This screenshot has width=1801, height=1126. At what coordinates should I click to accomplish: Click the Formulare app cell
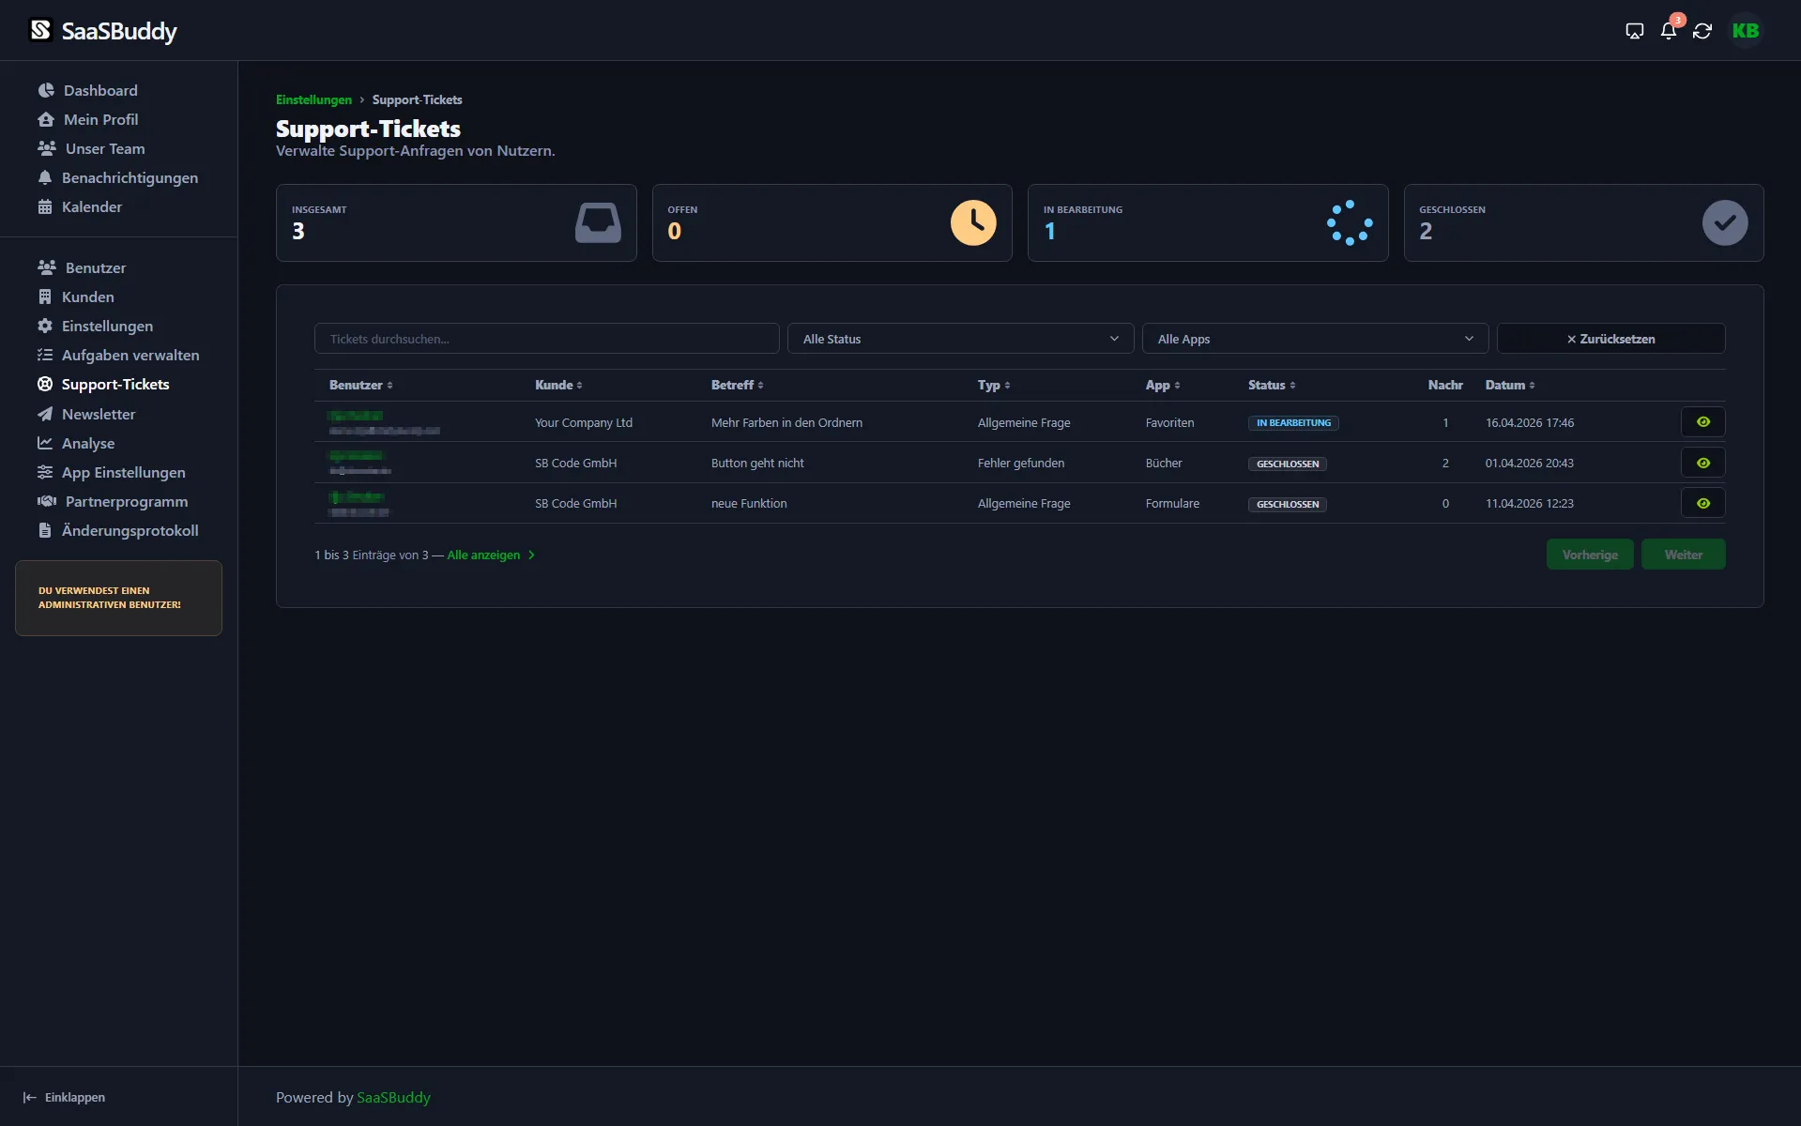click(1172, 503)
